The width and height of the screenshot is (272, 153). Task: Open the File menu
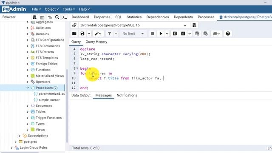pyautogui.click(x=36, y=9)
